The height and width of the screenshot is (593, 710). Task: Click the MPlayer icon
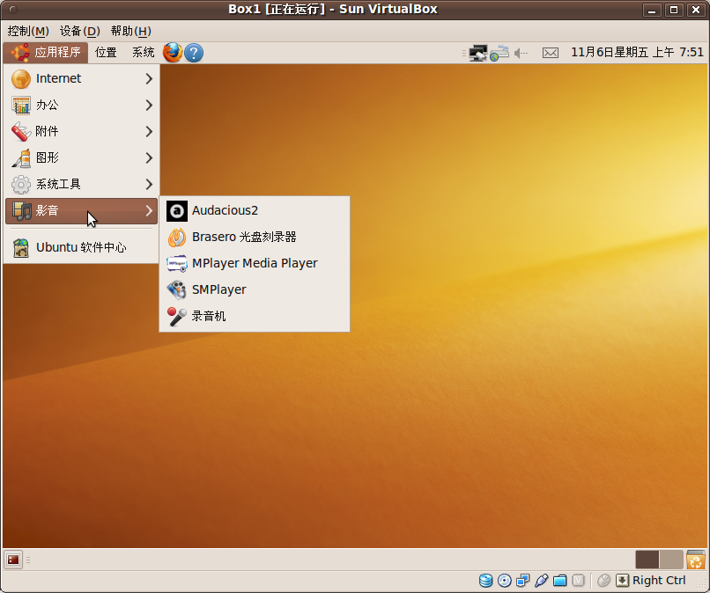(176, 263)
